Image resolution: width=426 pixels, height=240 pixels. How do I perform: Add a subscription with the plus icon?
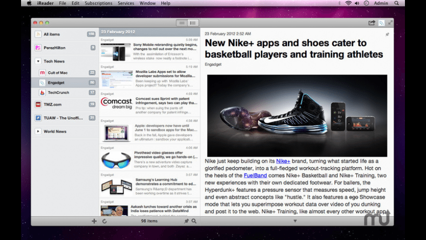tap(94, 221)
